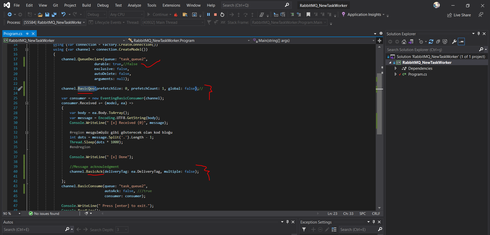Image resolution: width=490 pixels, height=235 pixels.
Task: Open the Debug menu
Action: (103, 5)
